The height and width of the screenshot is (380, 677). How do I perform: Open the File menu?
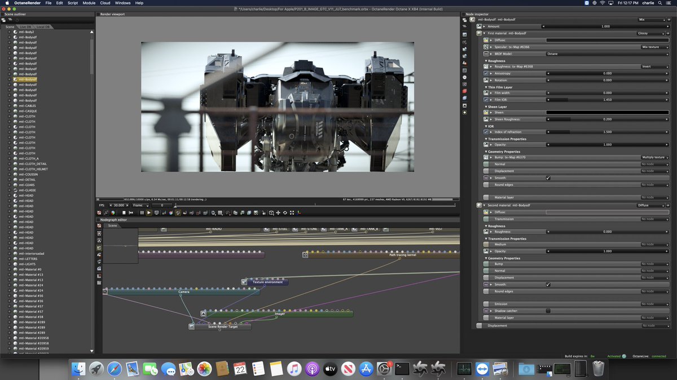click(49, 3)
